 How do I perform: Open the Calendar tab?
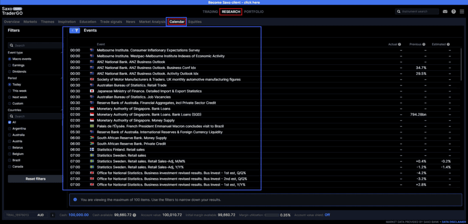coord(176,22)
